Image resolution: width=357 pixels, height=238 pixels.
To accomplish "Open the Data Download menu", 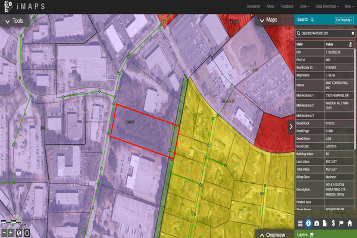I will point(328,6).
